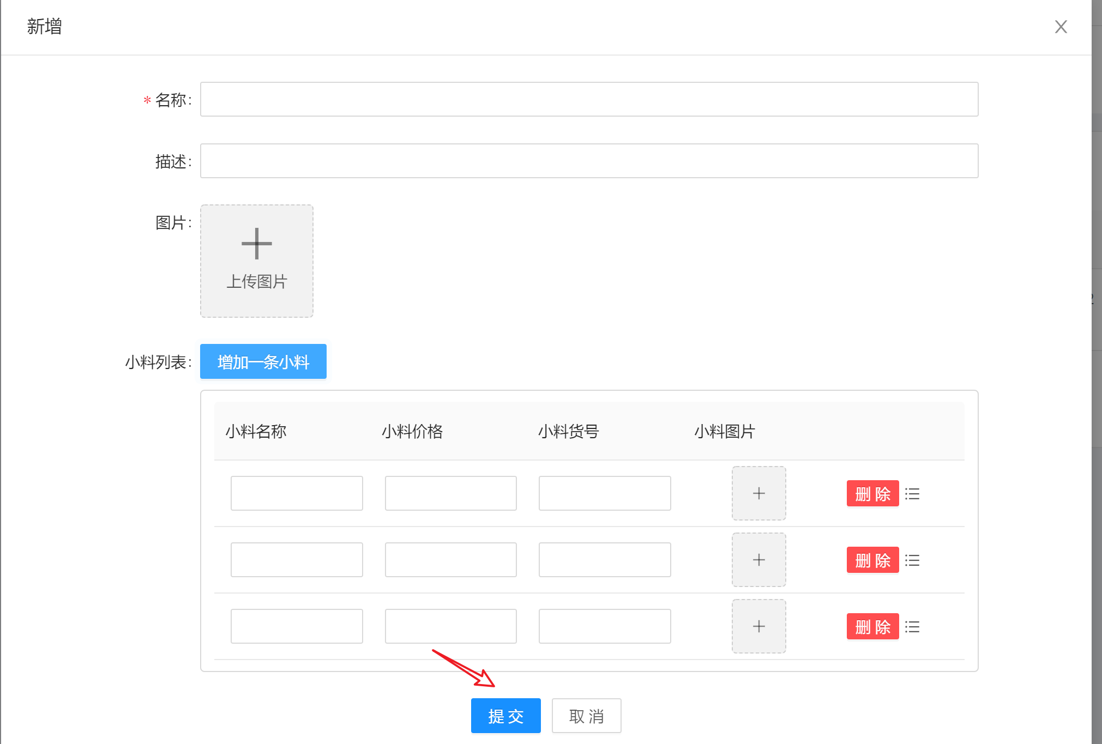Click third row drag-handle list icon
Viewport: 1102px width, 744px height.
912,627
